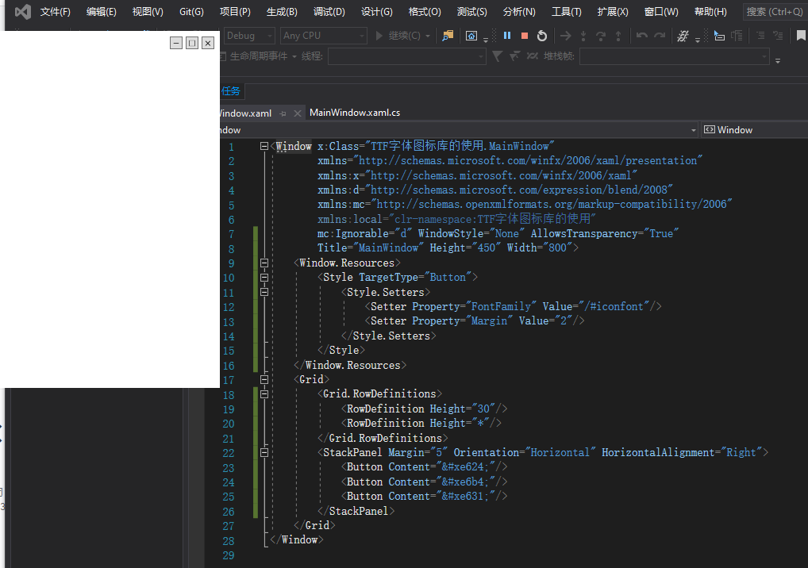Image resolution: width=808 pixels, height=568 pixels.
Task: Open the toolbar overflow options after the hot reload icon
Action: tap(697, 40)
